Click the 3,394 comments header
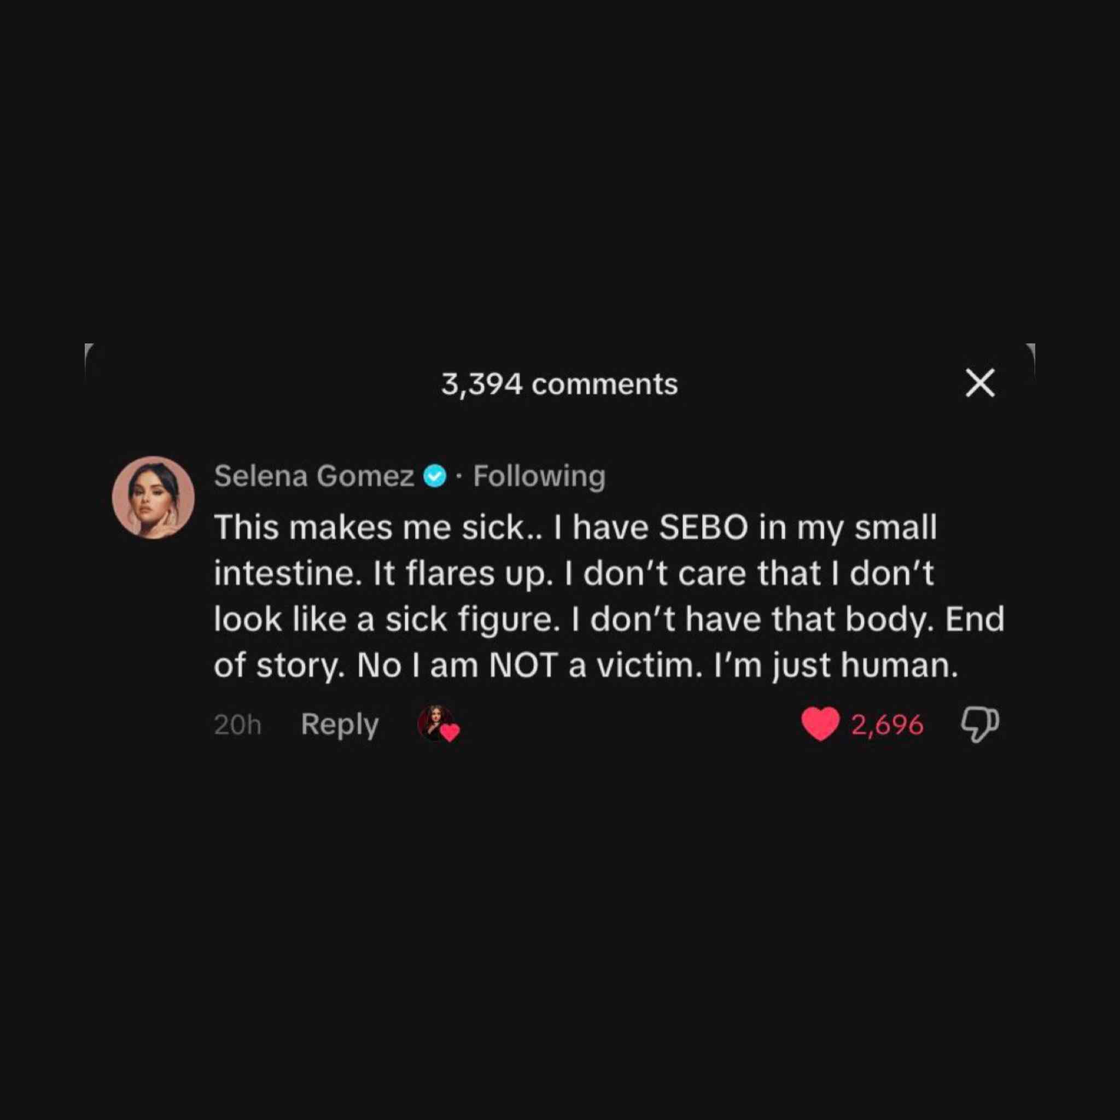The width and height of the screenshot is (1120, 1120). [x=559, y=384]
